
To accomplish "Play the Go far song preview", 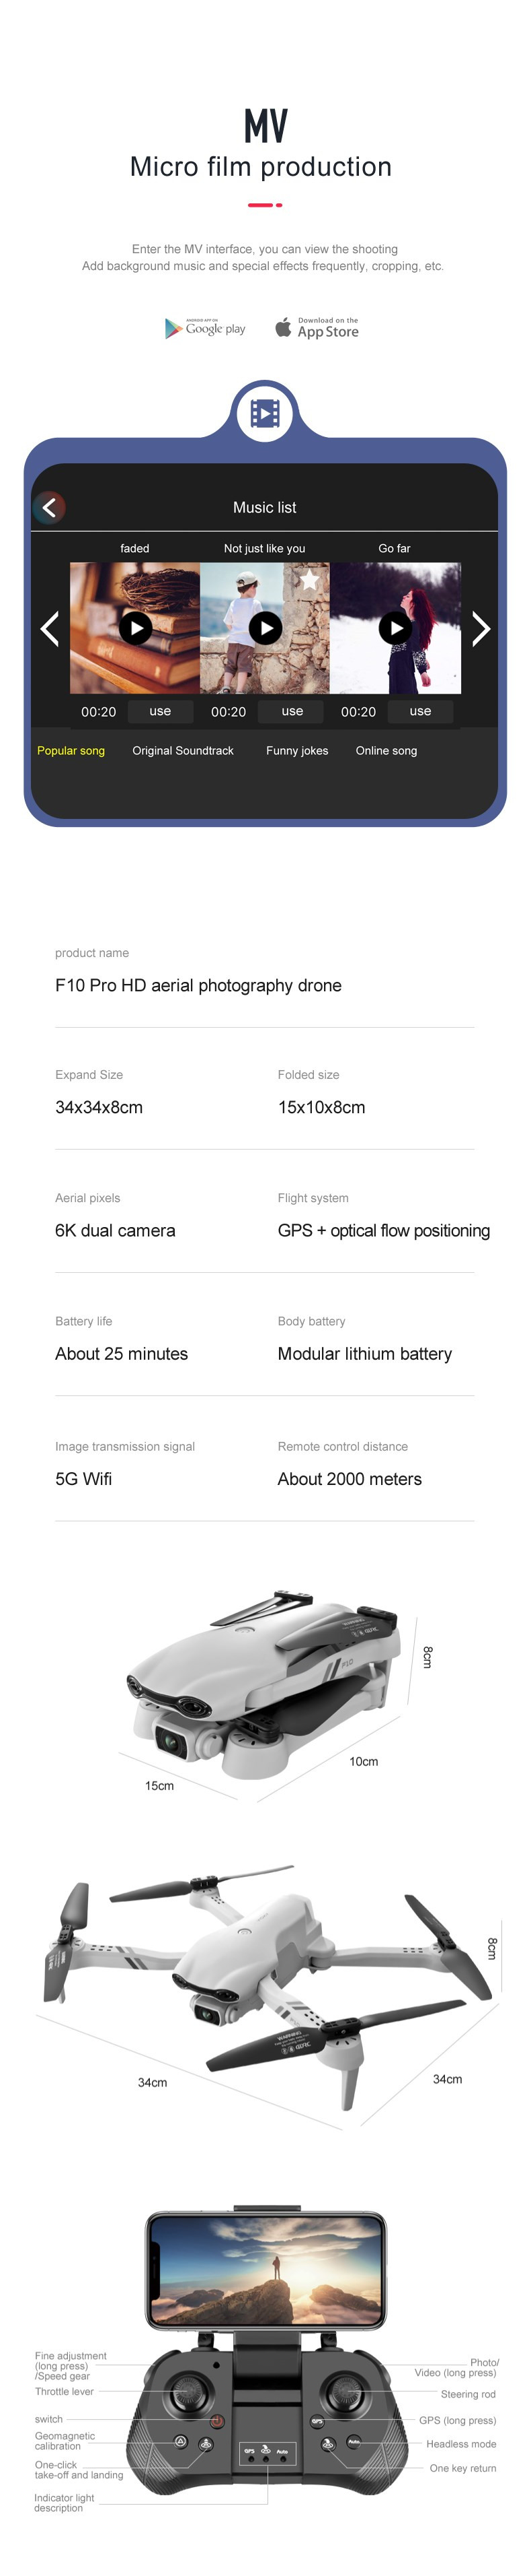I will pyautogui.click(x=395, y=628).
